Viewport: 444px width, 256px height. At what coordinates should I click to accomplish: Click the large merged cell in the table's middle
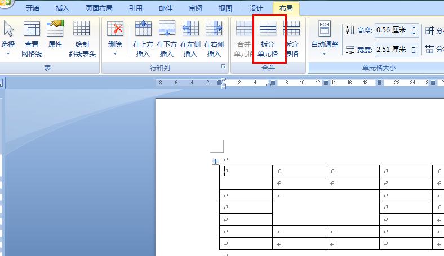[x=326, y=208]
